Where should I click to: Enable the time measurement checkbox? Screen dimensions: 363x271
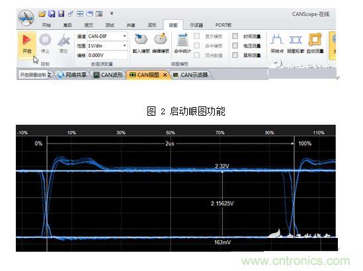(x=235, y=36)
